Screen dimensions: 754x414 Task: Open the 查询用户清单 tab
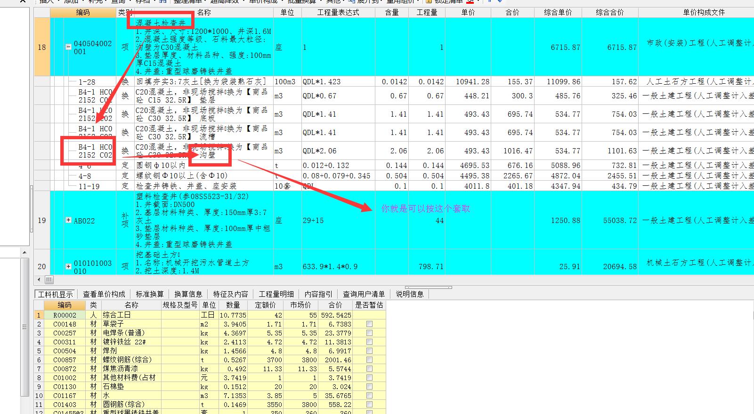coord(364,294)
